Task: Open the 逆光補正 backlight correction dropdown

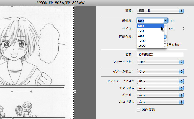Action: pyautogui.click(x=160, y=95)
